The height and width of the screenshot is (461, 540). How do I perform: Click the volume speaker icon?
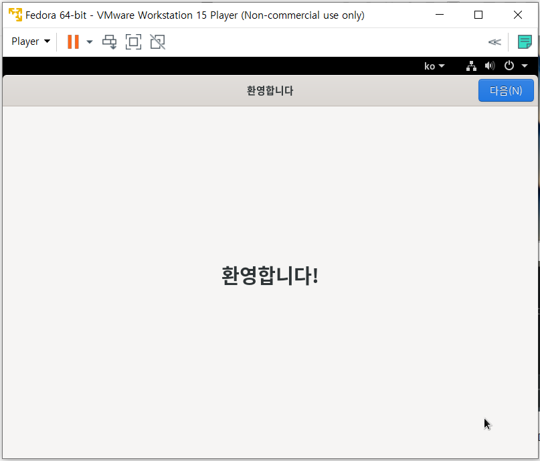(x=490, y=66)
